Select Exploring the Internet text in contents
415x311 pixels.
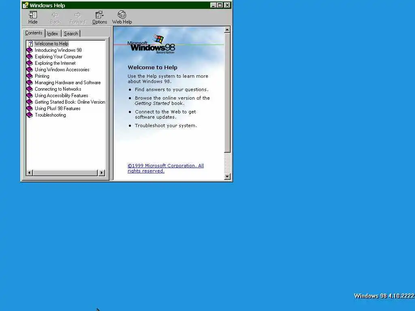click(55, 63)
